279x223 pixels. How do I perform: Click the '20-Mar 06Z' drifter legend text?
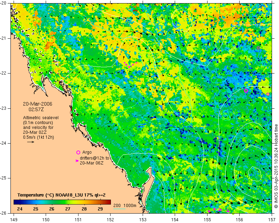click(91, 163)
